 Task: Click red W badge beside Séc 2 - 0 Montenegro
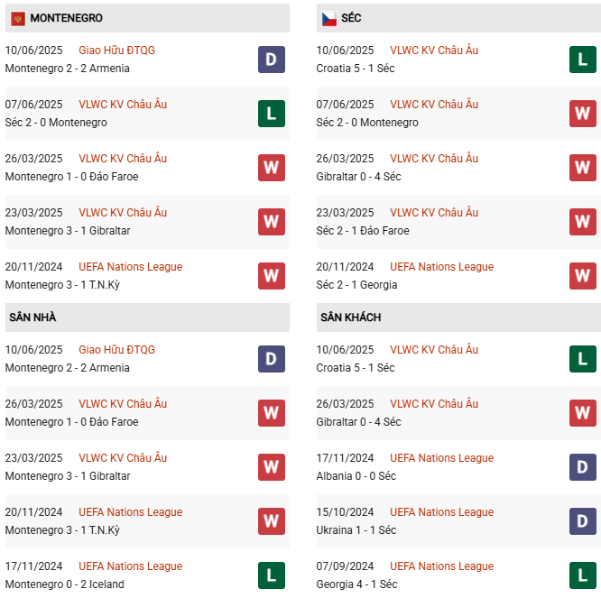pos(582,114)
